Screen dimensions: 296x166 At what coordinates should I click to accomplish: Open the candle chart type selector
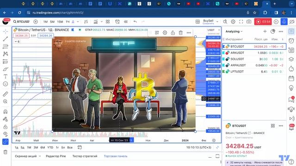tap(86, 22)
